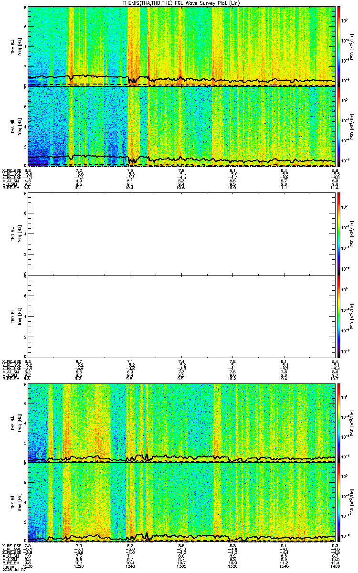
Task: Click the 'THD B⊥ freq [Hz]' axis label
Action: click(x=16, y=234)
